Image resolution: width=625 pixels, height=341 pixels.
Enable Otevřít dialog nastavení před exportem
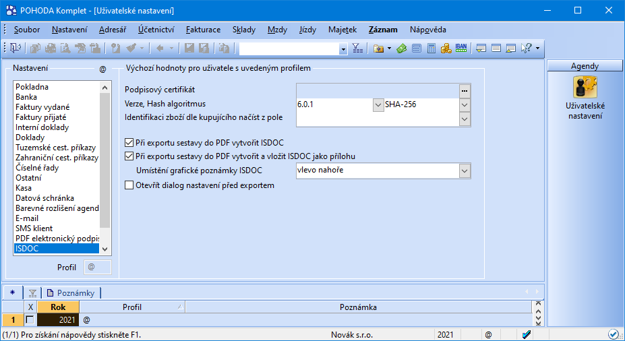click(x=129, y=185)
